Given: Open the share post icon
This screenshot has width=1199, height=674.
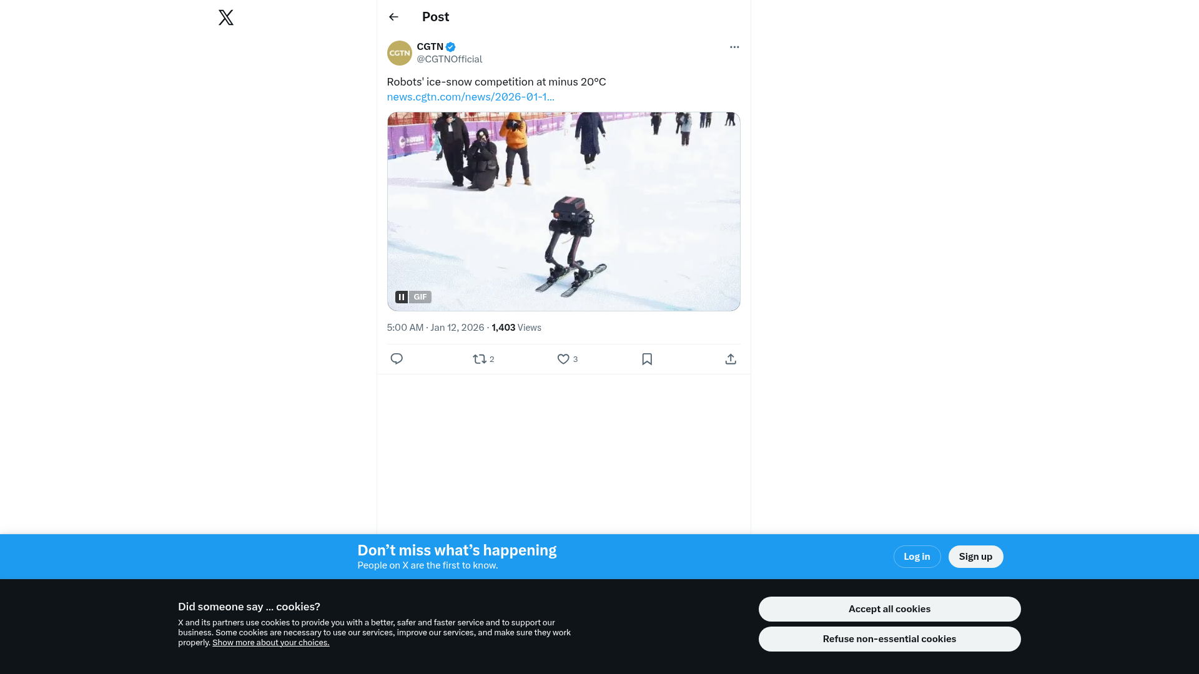Looking at the screenshot, I should pos(731,359).
